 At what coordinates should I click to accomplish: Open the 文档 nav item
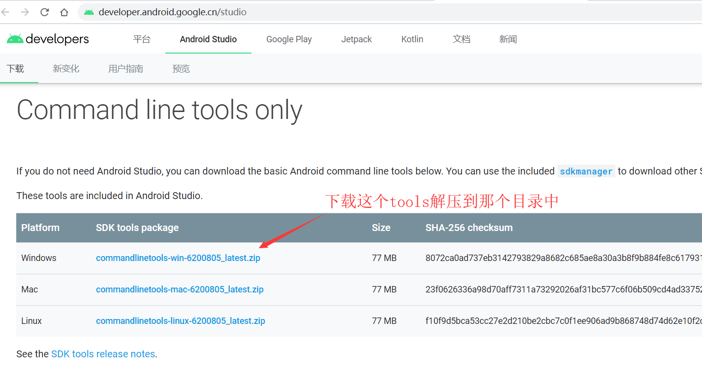pyautogui.click(x=461, y=39)
